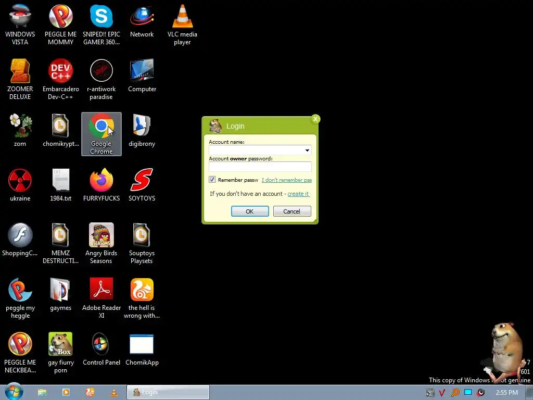Open the ChomikApp desktop icon

tap(142, 349)
